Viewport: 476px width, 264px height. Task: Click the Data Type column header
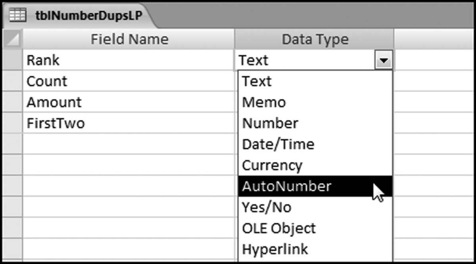tap(315, 39)
